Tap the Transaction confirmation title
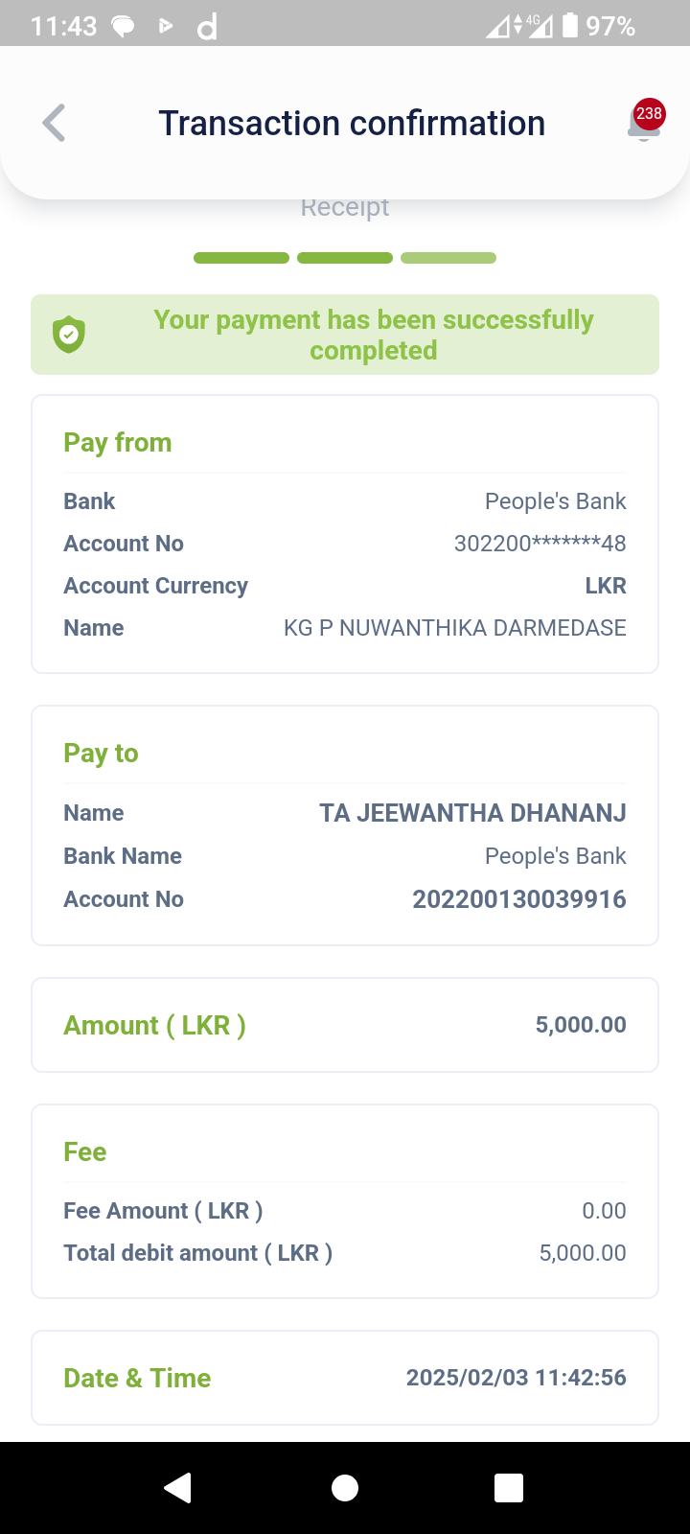 [x=352, y=124]
